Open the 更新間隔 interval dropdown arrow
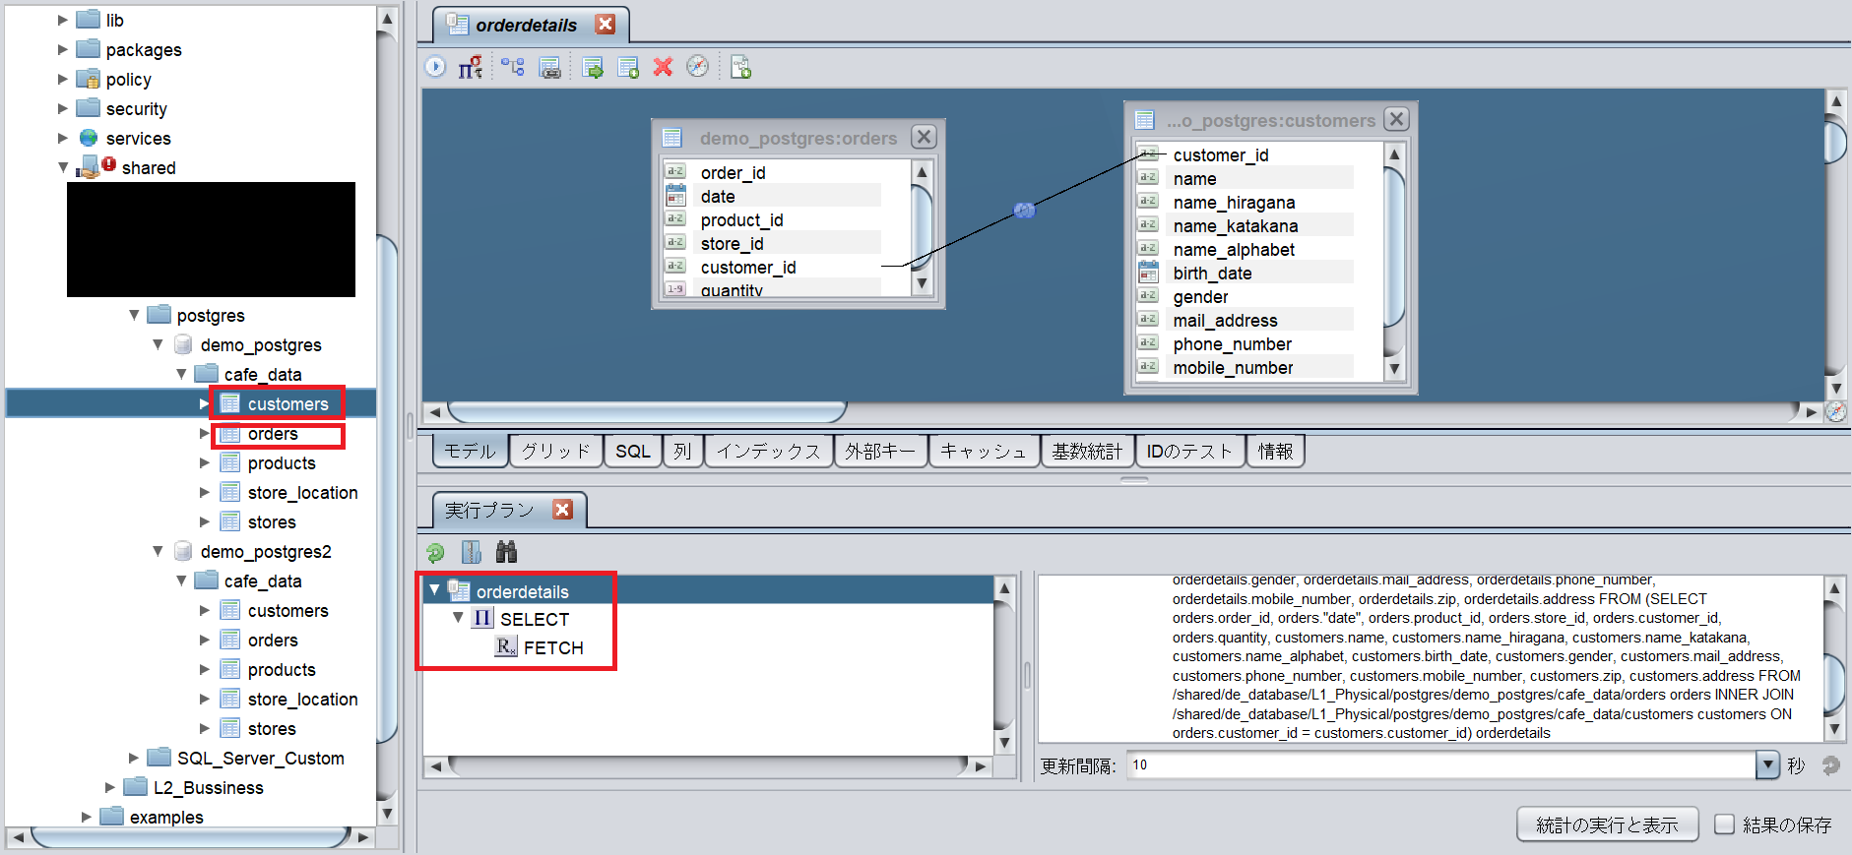 (x=1767, y=764)
